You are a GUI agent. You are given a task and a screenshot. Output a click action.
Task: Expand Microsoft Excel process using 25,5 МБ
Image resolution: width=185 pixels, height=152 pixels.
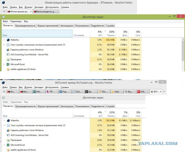point(4,145)
